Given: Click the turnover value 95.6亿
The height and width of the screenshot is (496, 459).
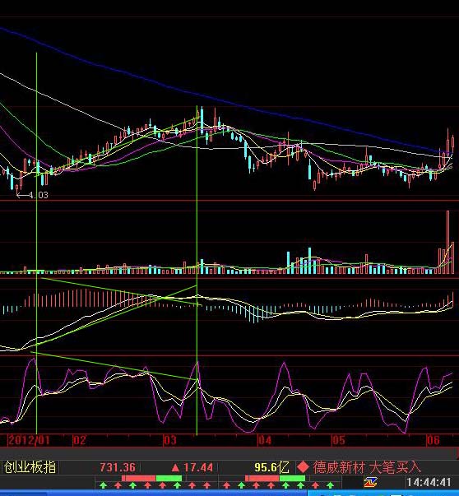Looking at the screenshot, I should tap(271, 467).
